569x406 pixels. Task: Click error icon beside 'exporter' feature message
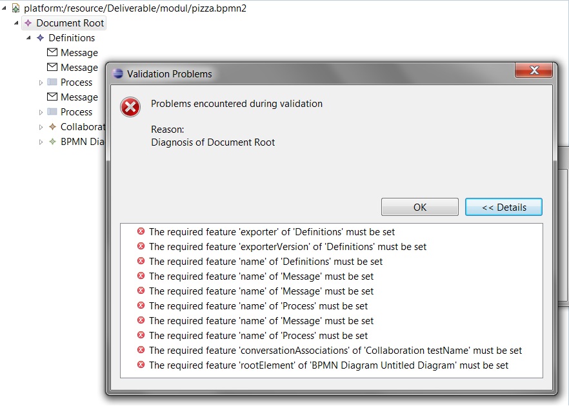tap(141, 231)
